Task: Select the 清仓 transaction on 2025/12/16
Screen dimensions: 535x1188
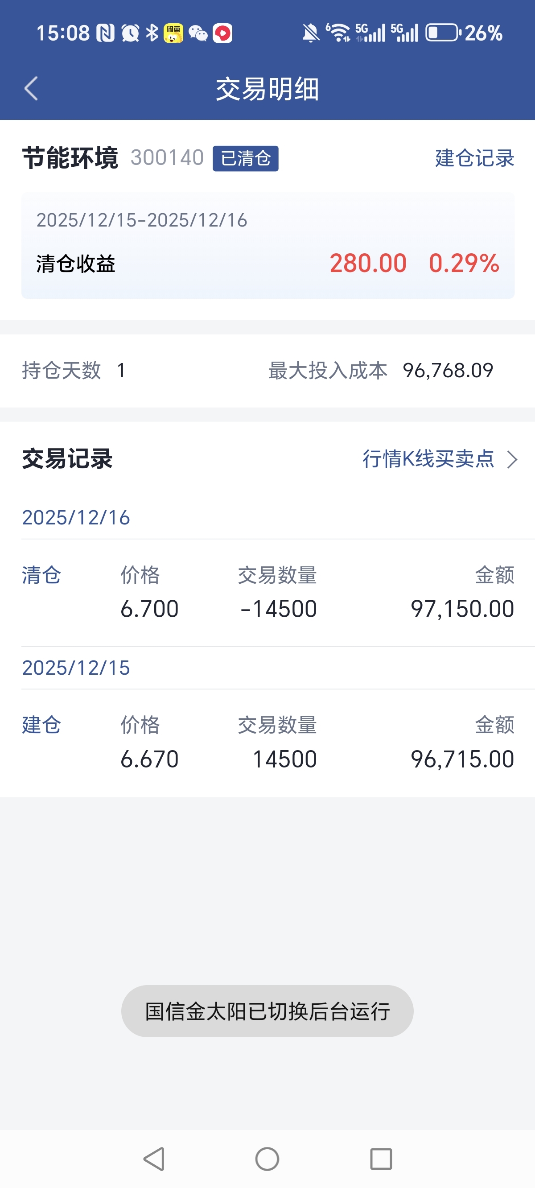Action: 267,593
